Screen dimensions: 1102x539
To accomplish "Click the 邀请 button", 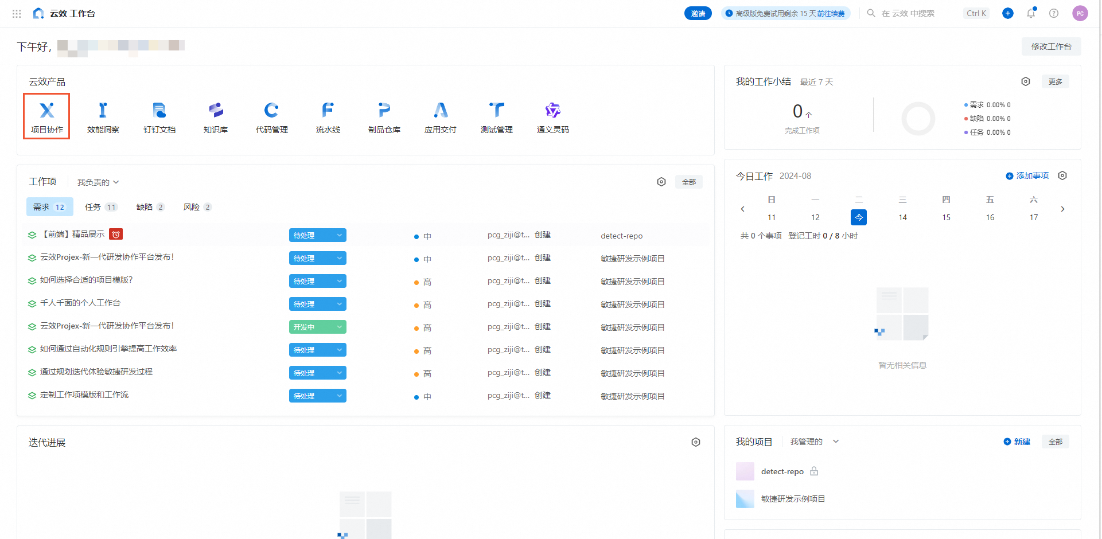I will coord(698,13).
